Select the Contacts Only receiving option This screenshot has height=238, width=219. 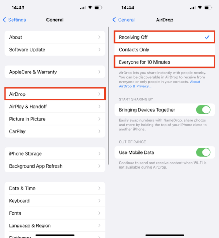165,49
